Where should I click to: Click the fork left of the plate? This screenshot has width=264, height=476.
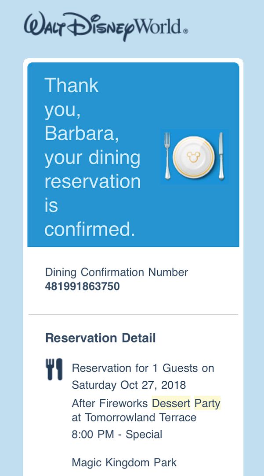pyautogui.click(x=167, y=156)
